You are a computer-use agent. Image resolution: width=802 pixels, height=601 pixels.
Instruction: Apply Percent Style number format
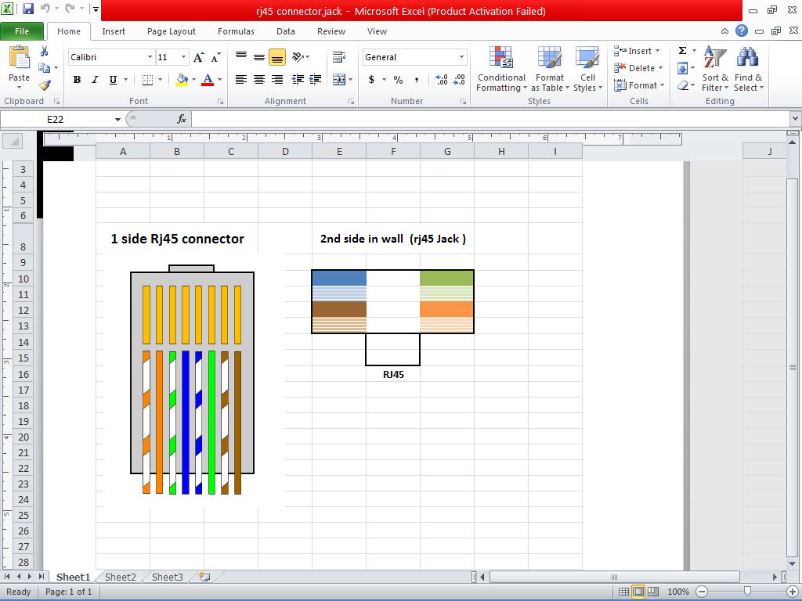click(398, 80)
